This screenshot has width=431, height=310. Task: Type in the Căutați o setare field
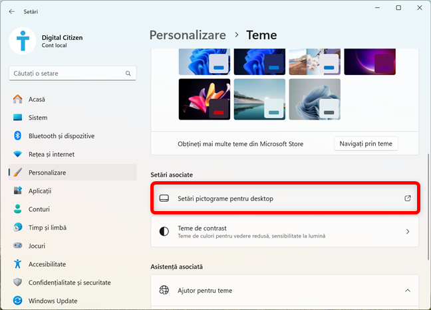tap(67, 72)
